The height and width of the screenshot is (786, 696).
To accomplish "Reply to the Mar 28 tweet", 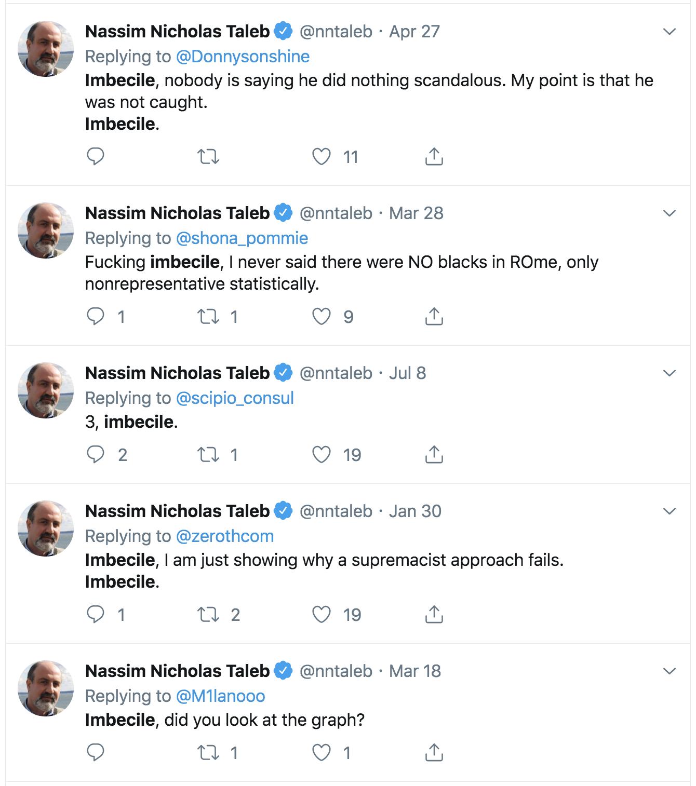I will [96, 316].
